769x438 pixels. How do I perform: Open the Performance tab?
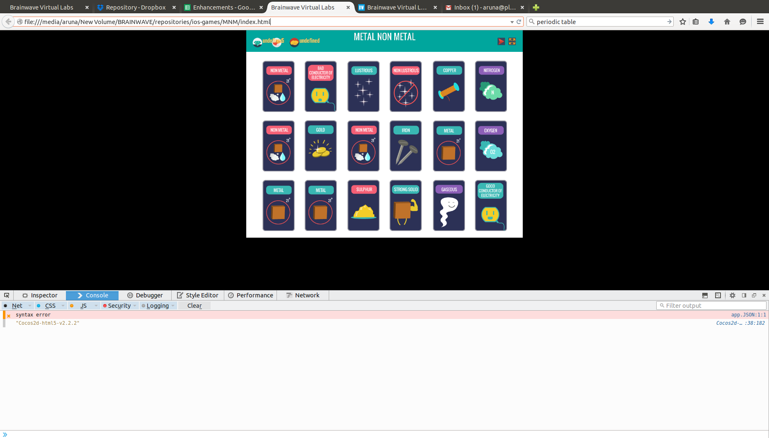point(250,295)
